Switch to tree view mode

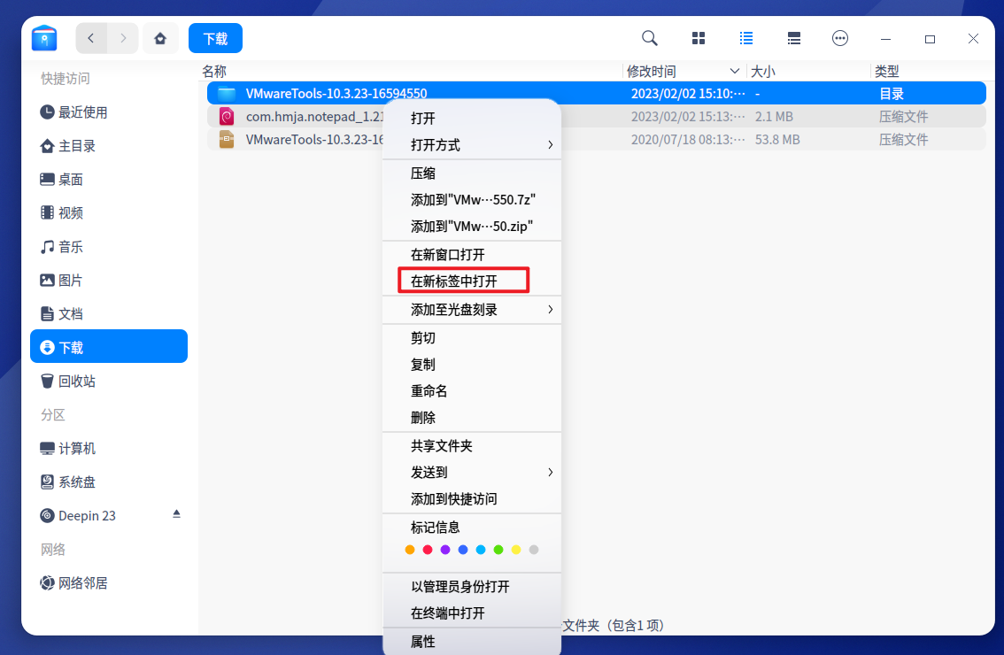pos(794,38)
